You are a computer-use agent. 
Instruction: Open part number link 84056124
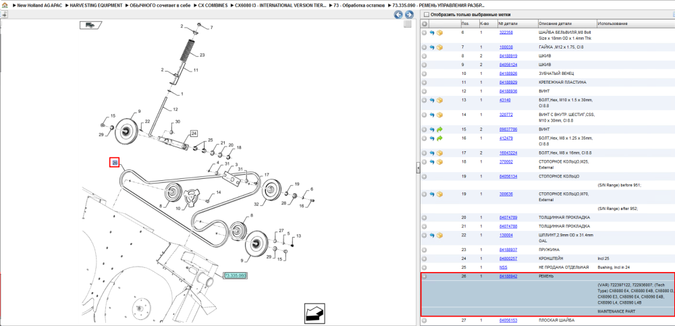[508, 65]
